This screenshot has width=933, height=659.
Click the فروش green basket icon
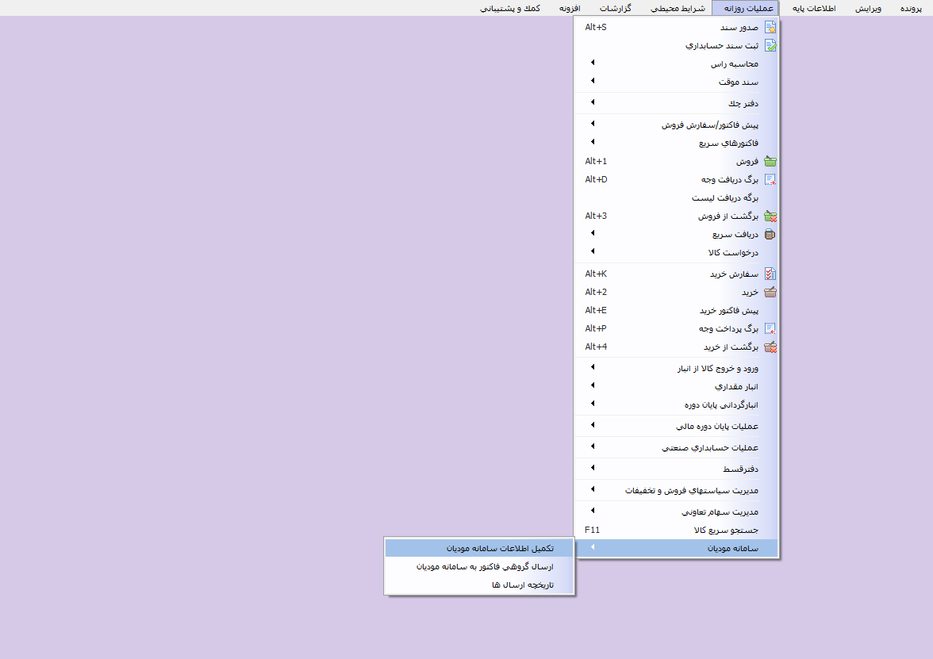coord(770,161)
